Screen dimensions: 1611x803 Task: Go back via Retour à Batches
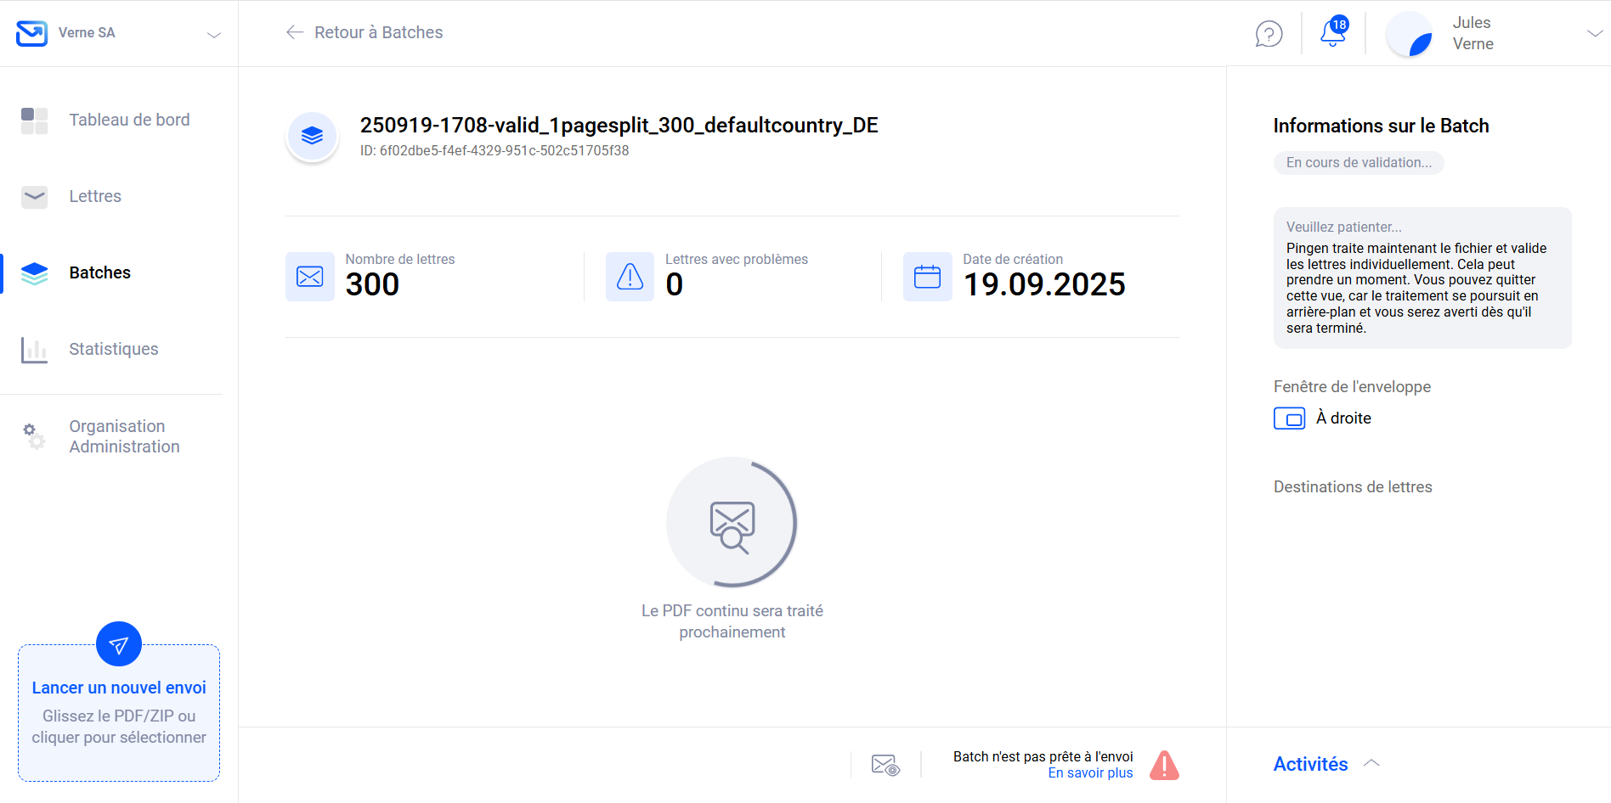tap(365, 33)
